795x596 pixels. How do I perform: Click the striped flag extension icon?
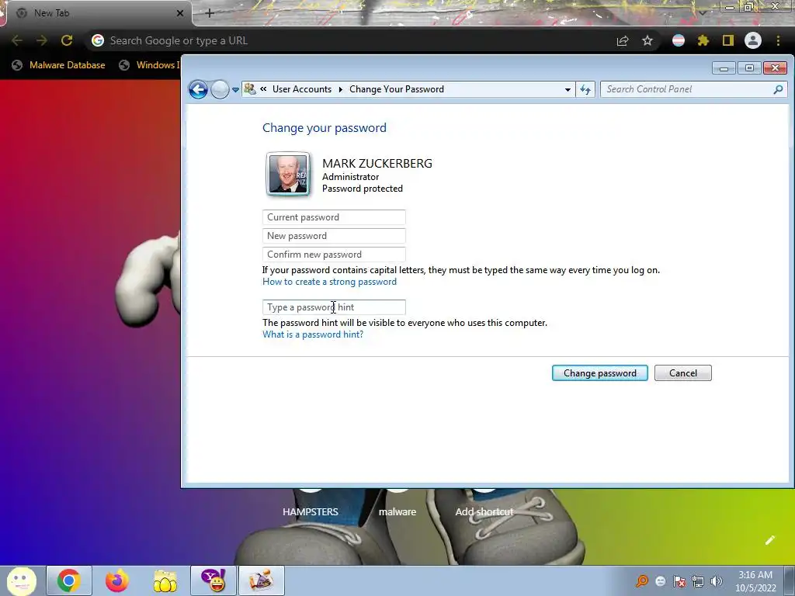[679, 40]
